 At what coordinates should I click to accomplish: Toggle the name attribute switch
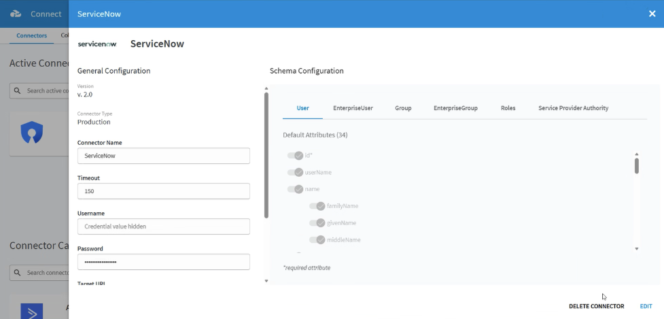(x=295, y=189)
